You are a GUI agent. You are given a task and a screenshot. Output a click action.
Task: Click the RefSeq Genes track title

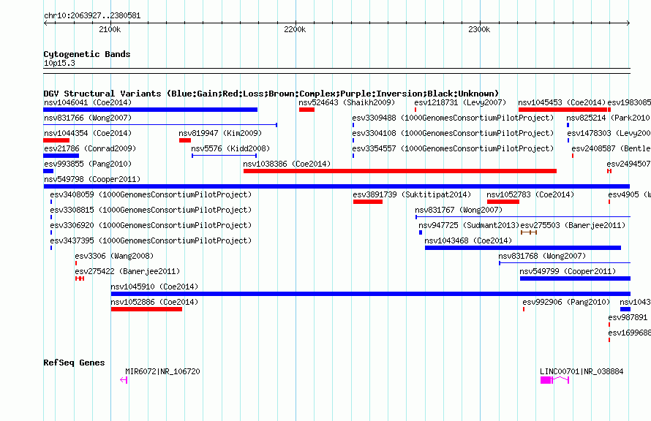pos(74,363)
